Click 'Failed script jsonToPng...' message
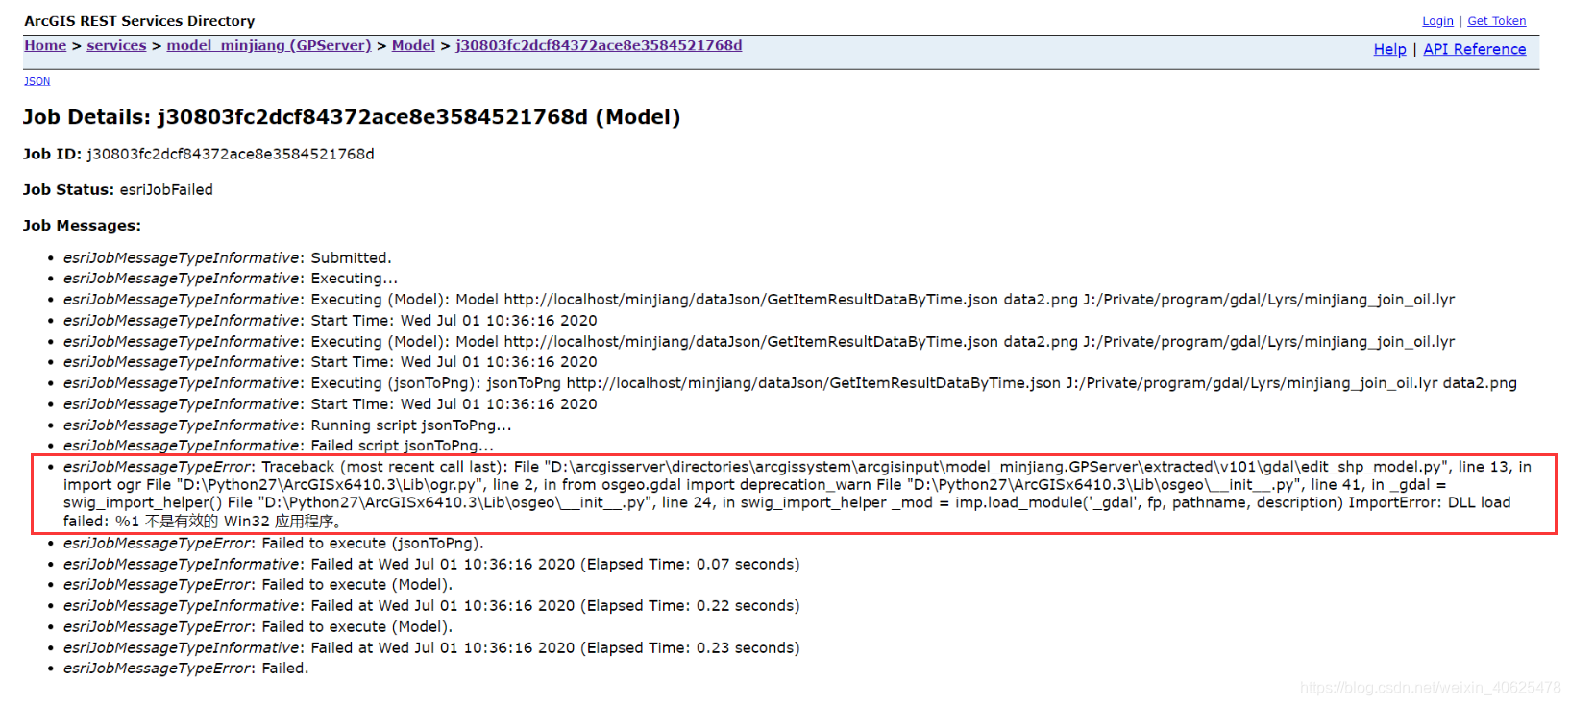 279,446
